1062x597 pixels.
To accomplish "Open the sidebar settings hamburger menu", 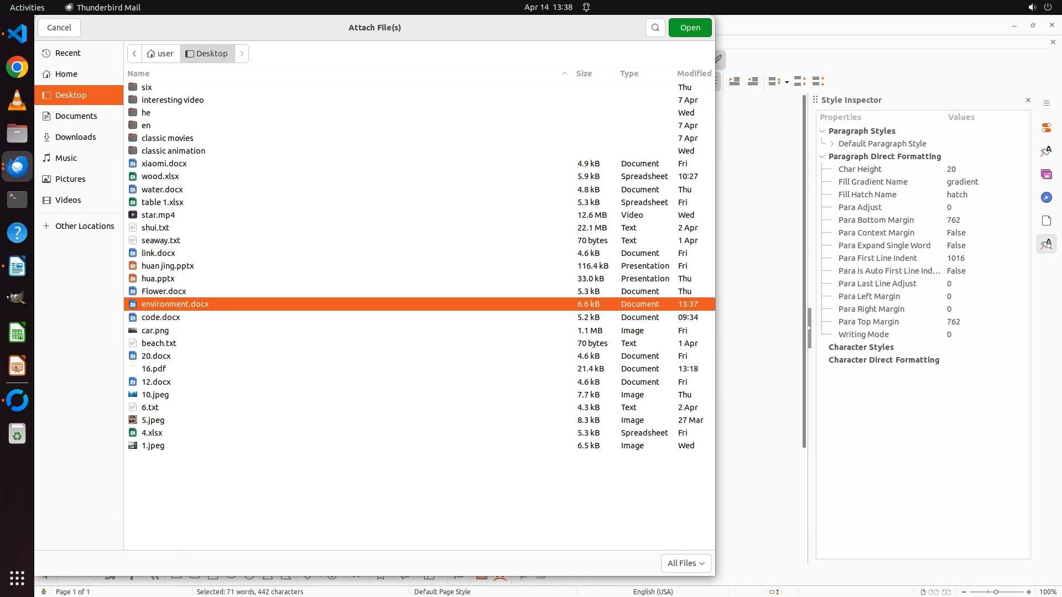I will pyautogui.click(x=1046, y=103).
